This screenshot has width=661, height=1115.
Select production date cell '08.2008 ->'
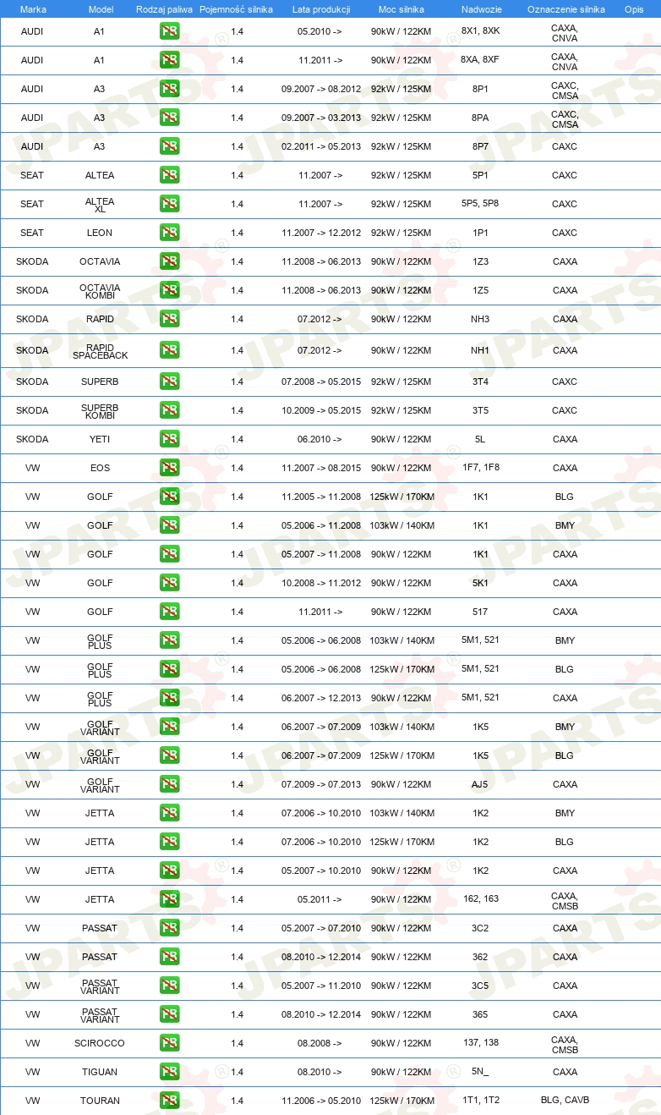tap(320, 1043)
